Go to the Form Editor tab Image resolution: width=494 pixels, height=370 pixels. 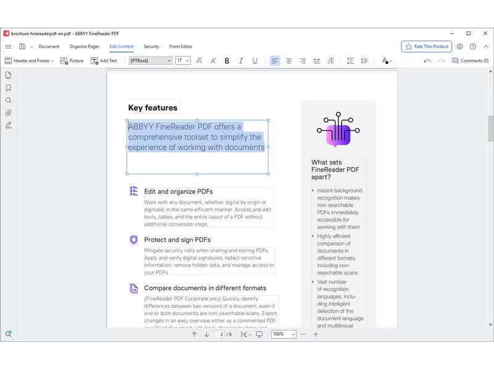[181, 47]
